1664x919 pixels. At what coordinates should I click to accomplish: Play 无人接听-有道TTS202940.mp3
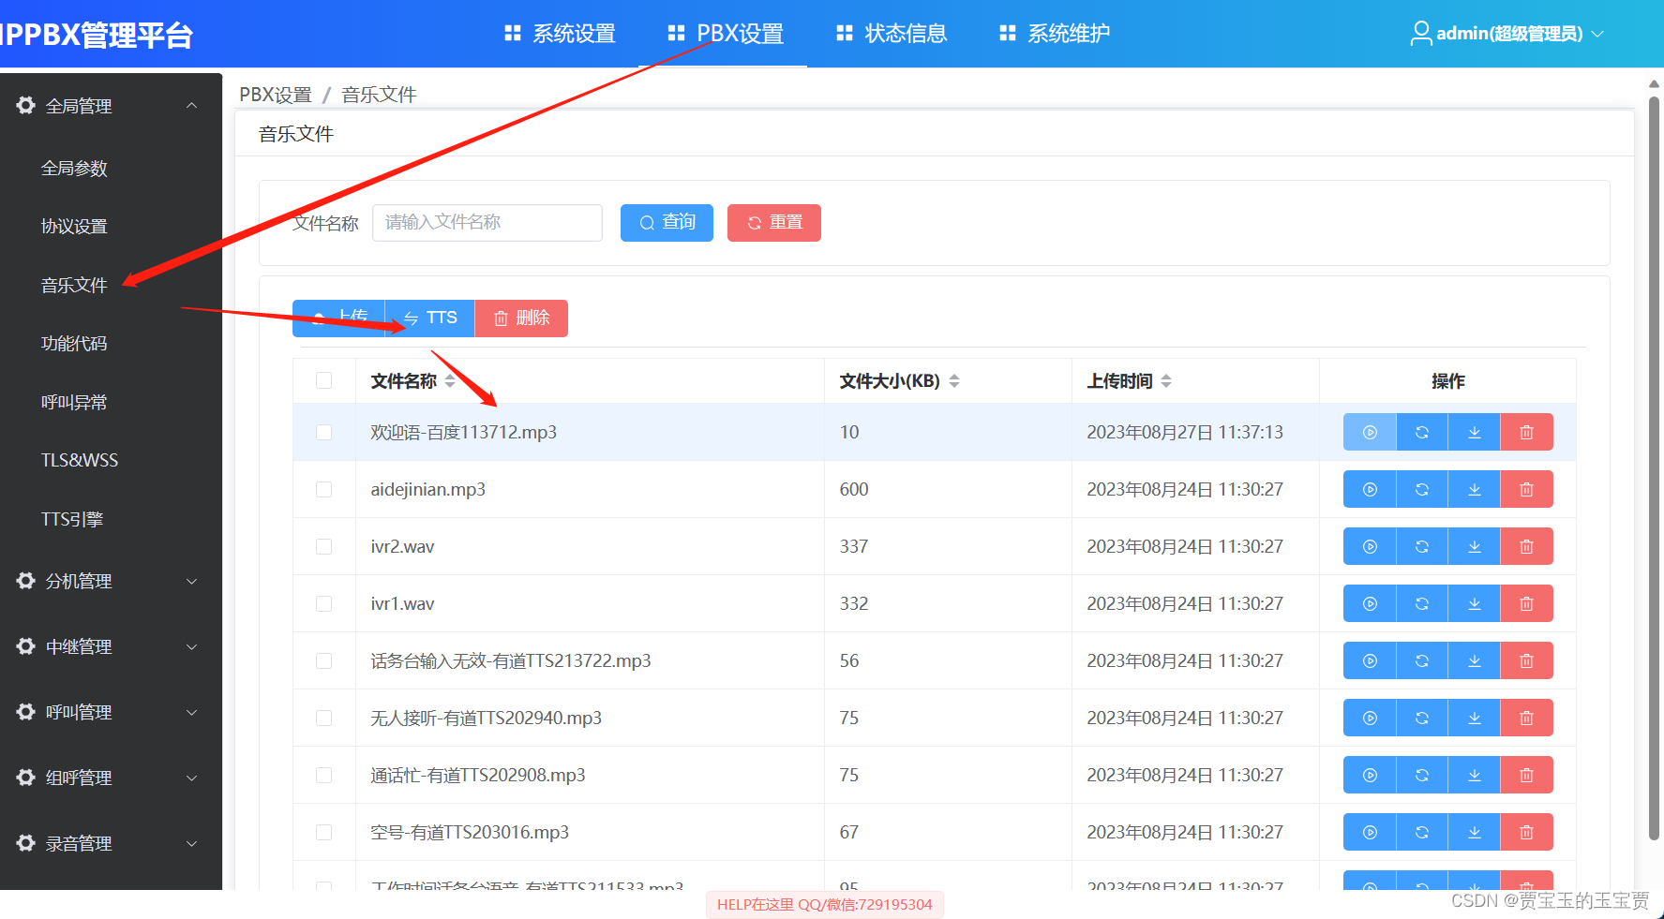click(x=1370, y=718)
